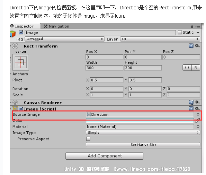Click the Pos Y value field
This screenshot has width=206, height=175.
pos(143,57)
